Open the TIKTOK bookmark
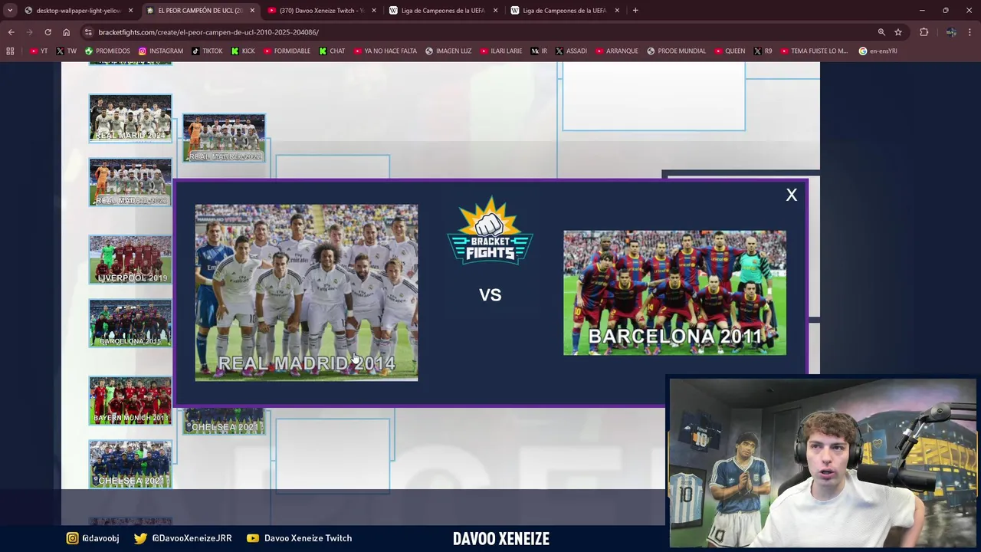 click(207, 51)
